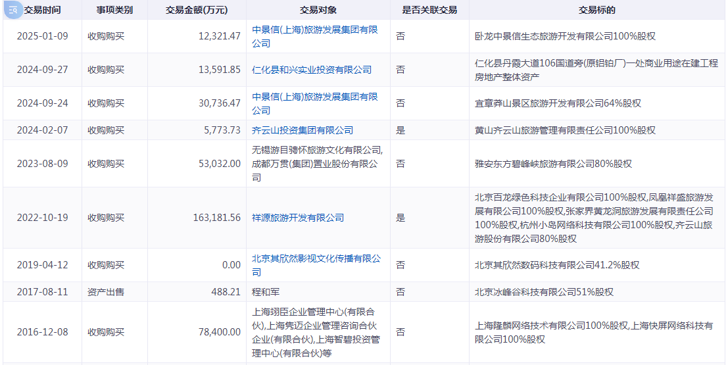The image size is (728, 365).
Task: Click amount 0.00
Action: coord(232,265)
